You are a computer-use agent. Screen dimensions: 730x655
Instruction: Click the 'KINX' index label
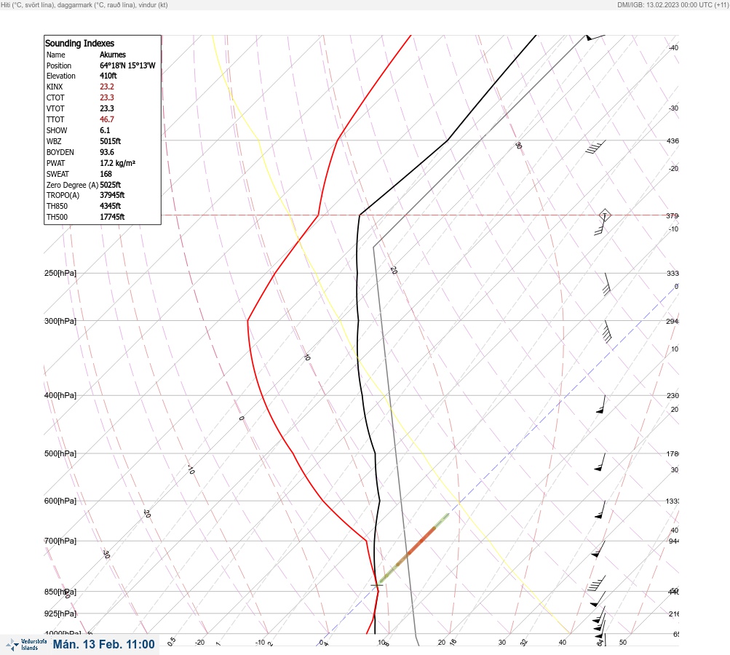pyautogui.click(x=55, y=87)
